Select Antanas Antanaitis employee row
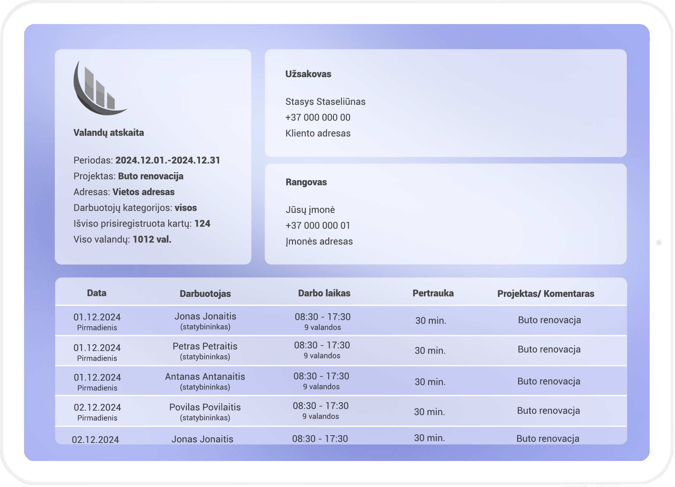 click(205, 377)
